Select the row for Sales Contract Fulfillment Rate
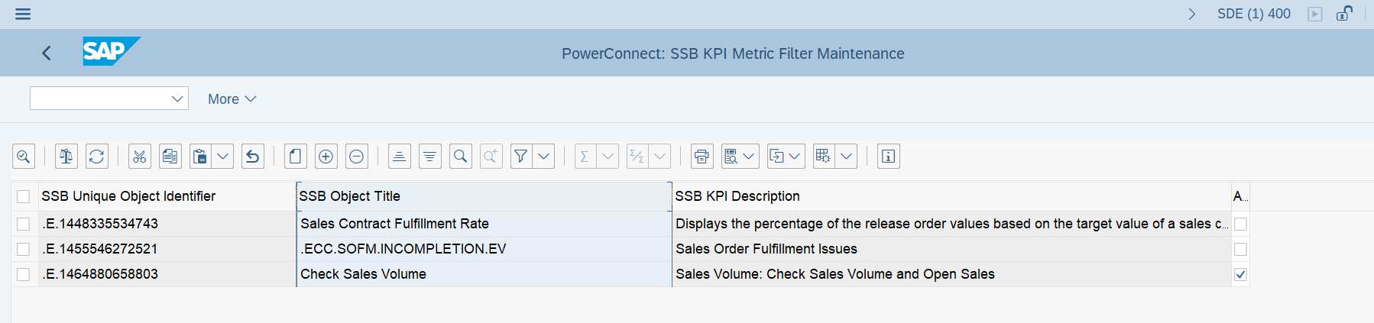Screen dimensions: 1374x323 24,224
